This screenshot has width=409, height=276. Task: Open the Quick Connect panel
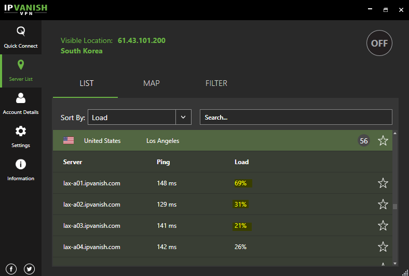pos(21,37)
